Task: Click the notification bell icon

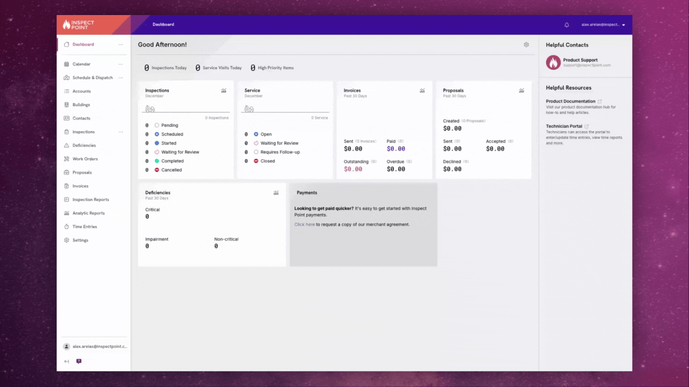Action: pyautogui.click(x=566, y=25)
